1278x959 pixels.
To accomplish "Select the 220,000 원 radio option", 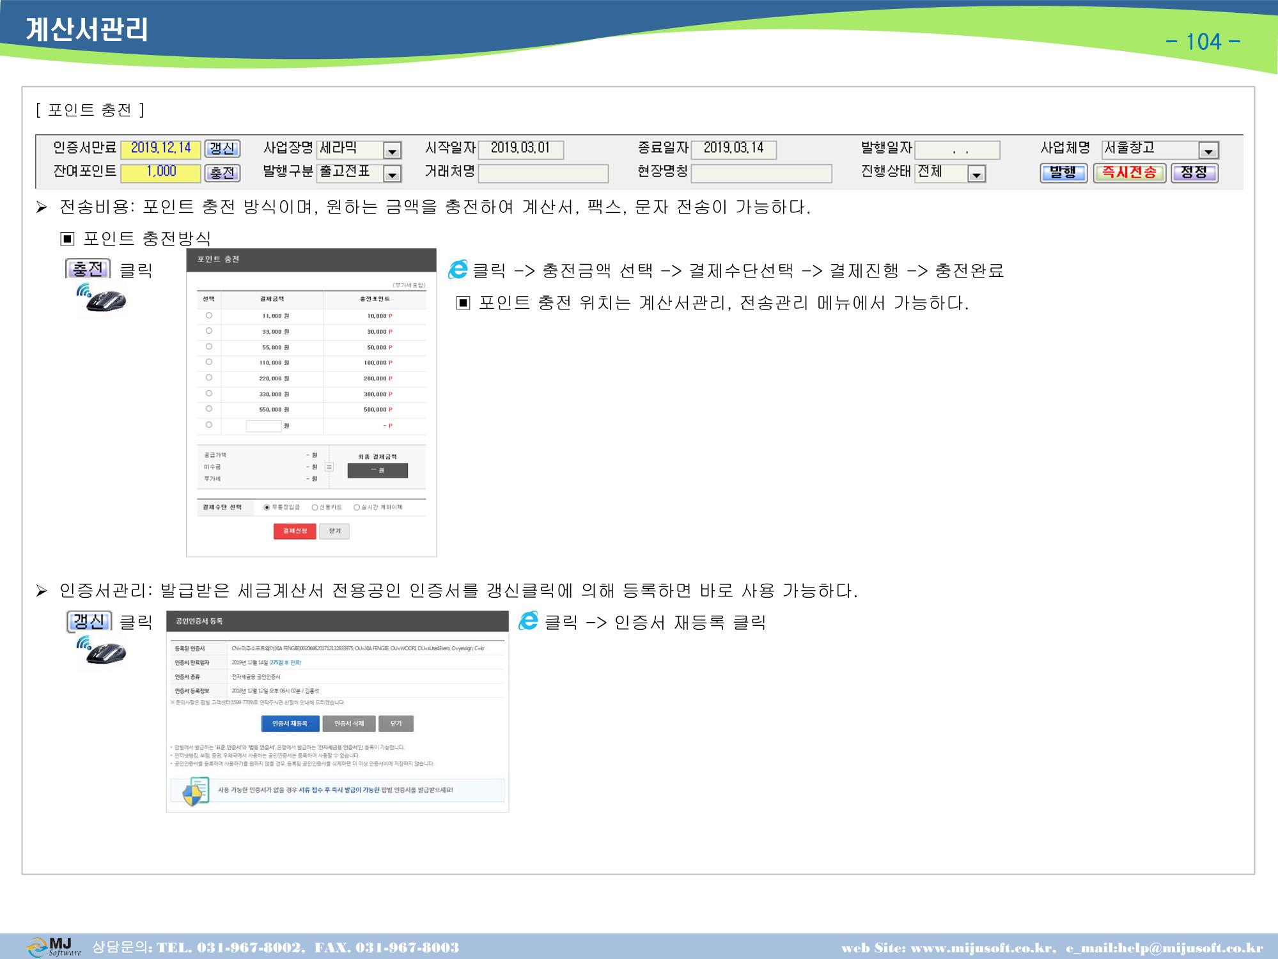I will coord(209,378).
